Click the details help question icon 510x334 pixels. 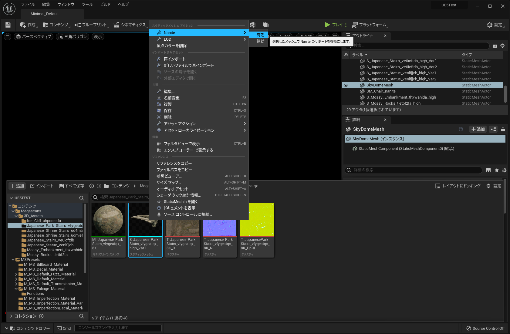point(461,129)
